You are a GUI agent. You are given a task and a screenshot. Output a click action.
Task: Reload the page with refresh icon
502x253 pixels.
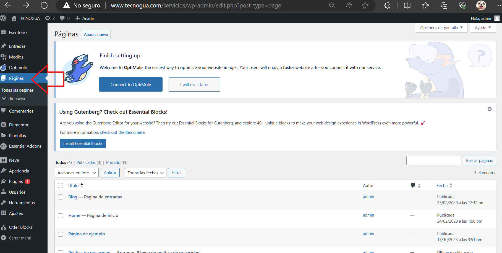click(44, 5)
